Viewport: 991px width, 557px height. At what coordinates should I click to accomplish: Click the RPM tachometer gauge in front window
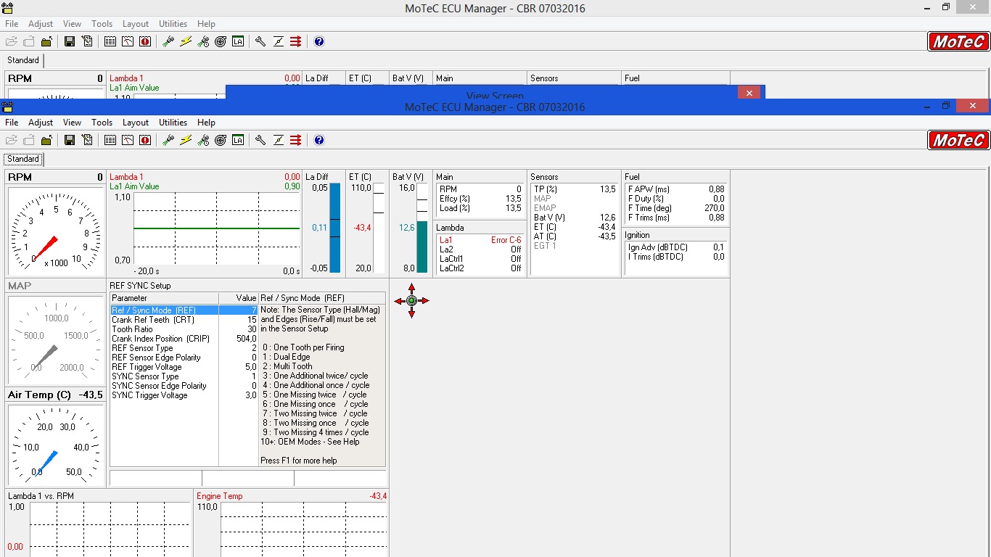[x=56, y=231]
